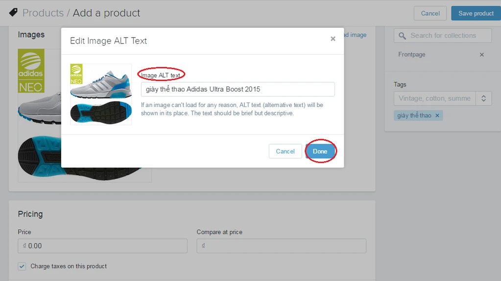Screen dimensions: 501x281
Task: Click the Products tag icon in header
Action: tap(13, 13)
